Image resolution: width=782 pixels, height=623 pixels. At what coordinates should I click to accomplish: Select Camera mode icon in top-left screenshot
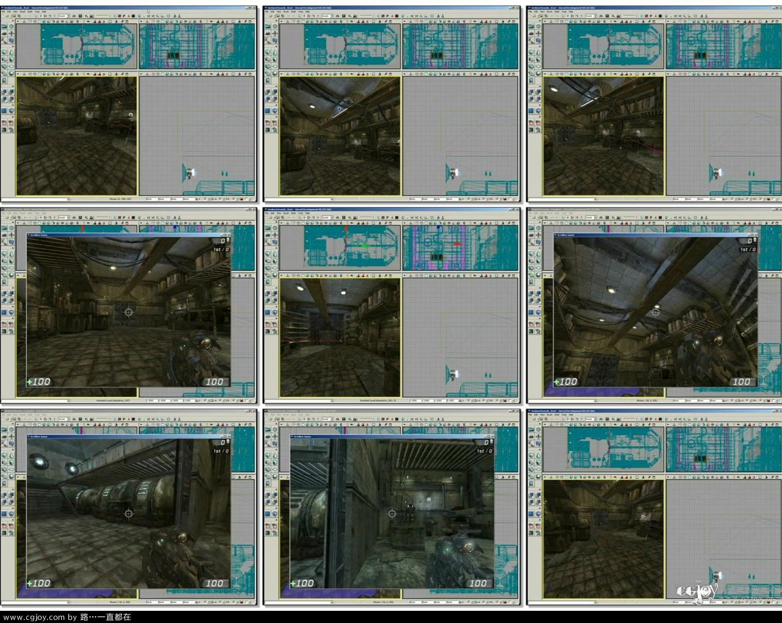pos(4,27)
